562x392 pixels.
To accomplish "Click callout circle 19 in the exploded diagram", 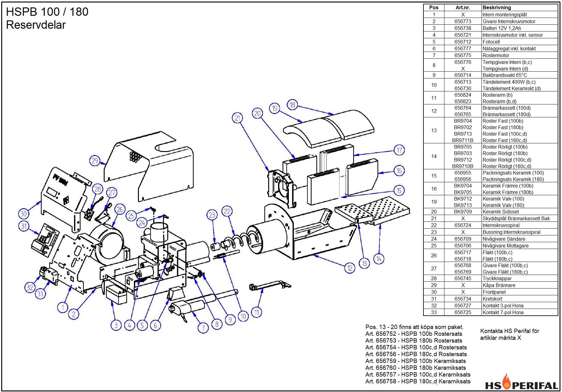I will (x=275, y=108).
